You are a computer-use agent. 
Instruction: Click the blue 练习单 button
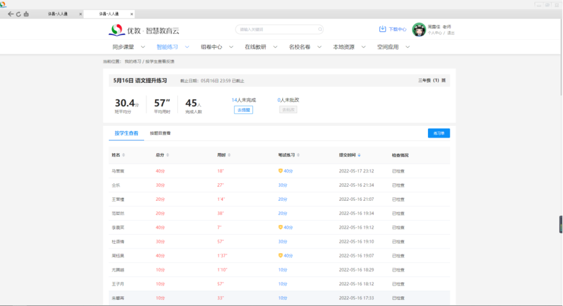[x=438, y=133]
